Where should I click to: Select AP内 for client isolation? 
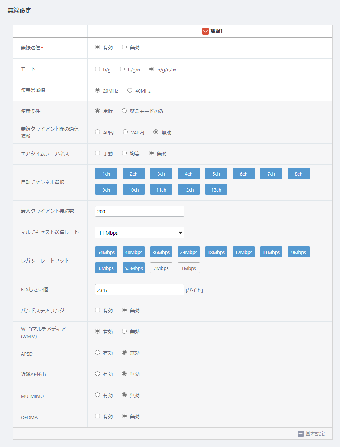98,132
